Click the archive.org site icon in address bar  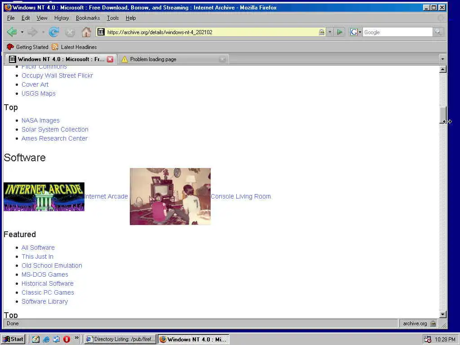[x=101, y=32]
